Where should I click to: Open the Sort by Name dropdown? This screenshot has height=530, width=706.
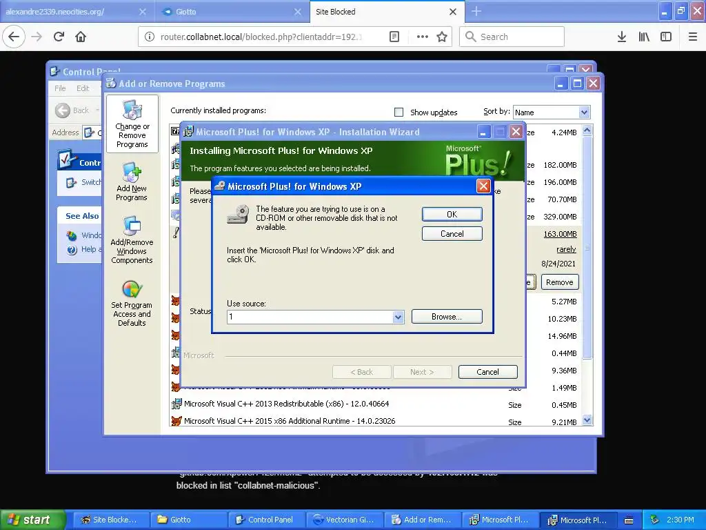552,112
